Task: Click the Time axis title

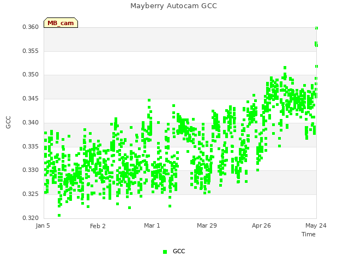Action: point(309,234)
